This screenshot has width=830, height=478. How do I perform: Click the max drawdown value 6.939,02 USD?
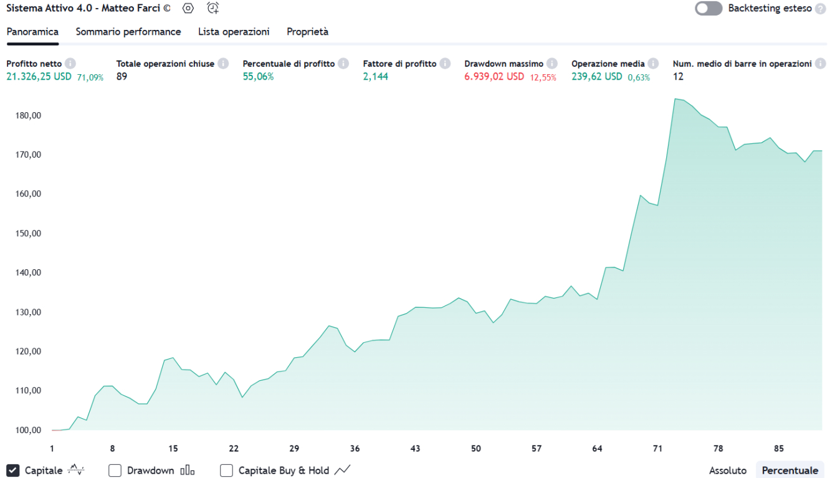click(494, 77)
